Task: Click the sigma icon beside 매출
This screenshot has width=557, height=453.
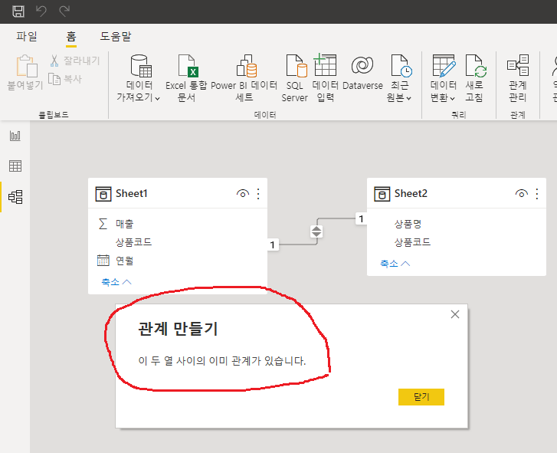Action: pos(103,224)
